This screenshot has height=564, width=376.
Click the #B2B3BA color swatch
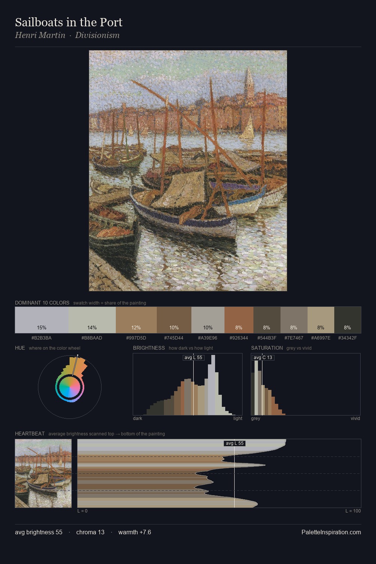click(x=42, y=320)
